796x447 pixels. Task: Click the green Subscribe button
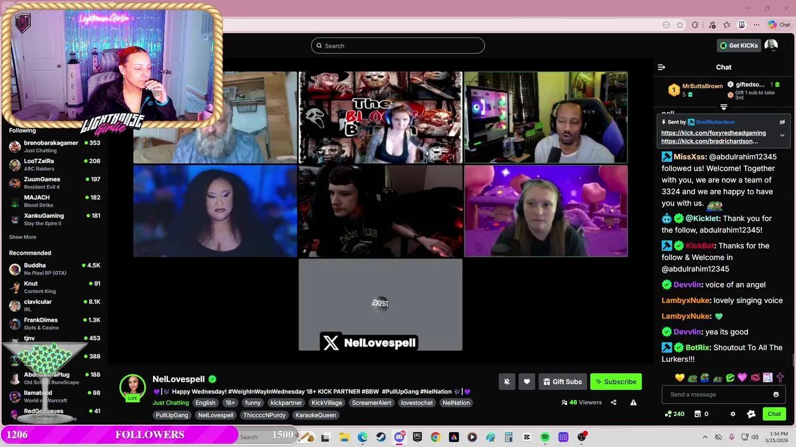tap(616, 382)
